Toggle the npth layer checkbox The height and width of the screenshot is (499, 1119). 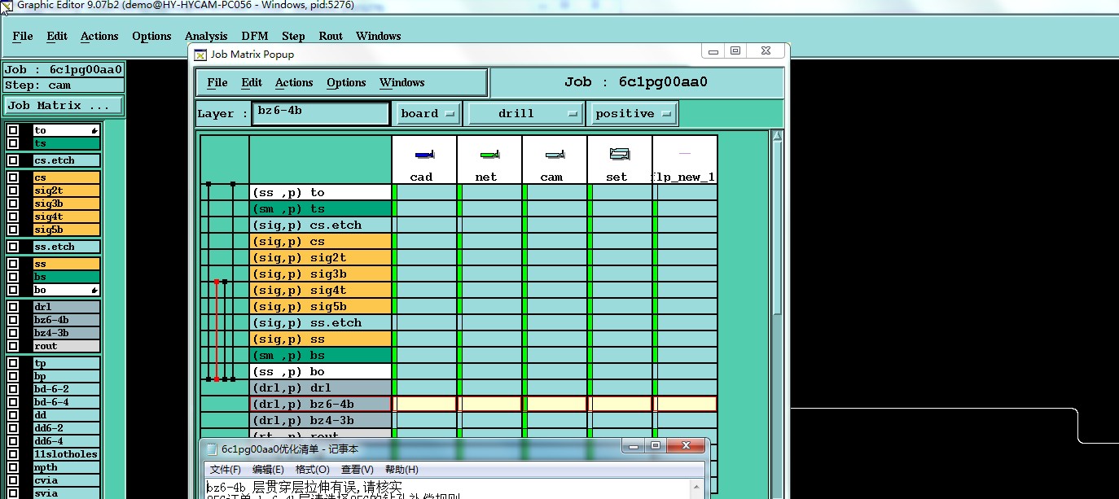(13, 467)
